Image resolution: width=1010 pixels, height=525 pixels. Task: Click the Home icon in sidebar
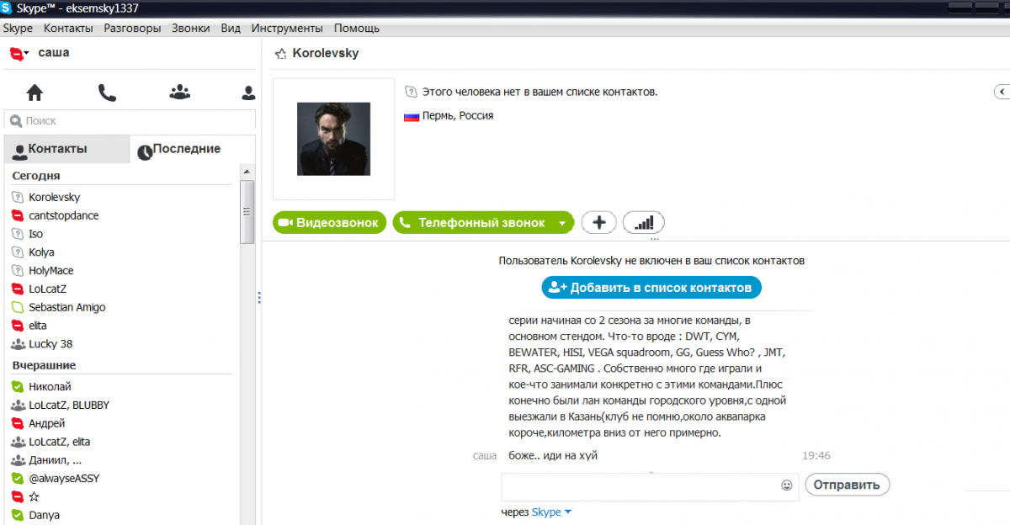[35, 93]
